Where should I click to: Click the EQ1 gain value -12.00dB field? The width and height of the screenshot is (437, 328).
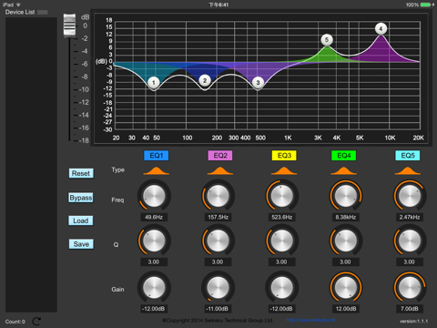[x=154, y=309]
